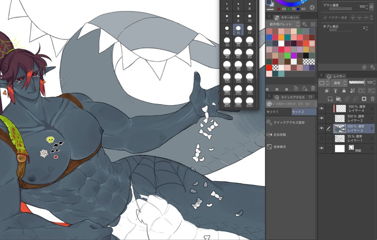Create a new raster layer
The height and width of the screenshot is (240, 377).
[330, 99]
